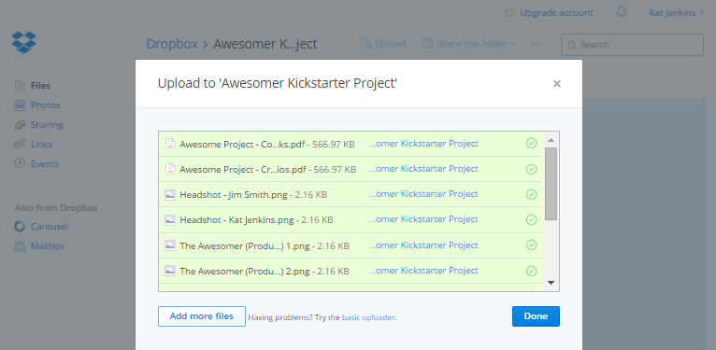This screenshot has width=716, height=350.
Task: Click the Upload file icon in toolbar
Action: point(365,43)
